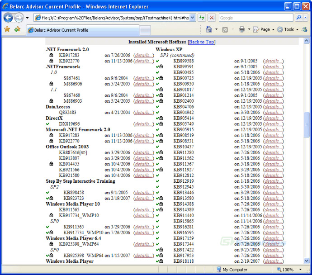Open details link for KB899588
312x275 pixels.
274,61
